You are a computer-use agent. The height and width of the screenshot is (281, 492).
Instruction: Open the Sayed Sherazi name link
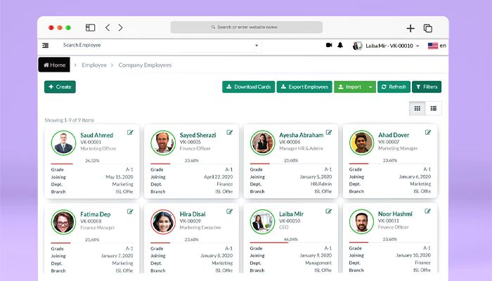(198, 135)
